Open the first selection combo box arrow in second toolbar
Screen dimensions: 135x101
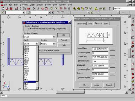click(x=24, y=12)
